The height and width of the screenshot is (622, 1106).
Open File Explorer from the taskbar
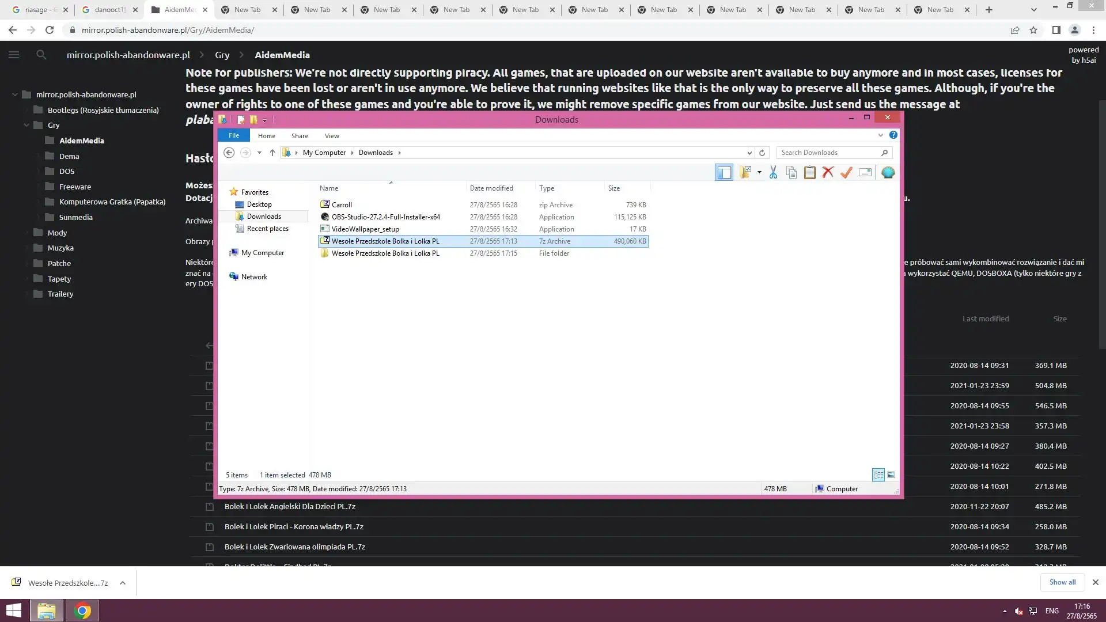pyautogui.click(x=47, y=610)
